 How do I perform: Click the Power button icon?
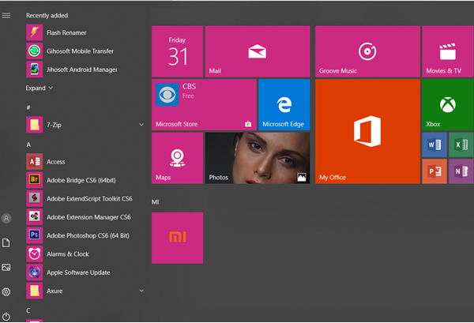[x=6, y=317]
